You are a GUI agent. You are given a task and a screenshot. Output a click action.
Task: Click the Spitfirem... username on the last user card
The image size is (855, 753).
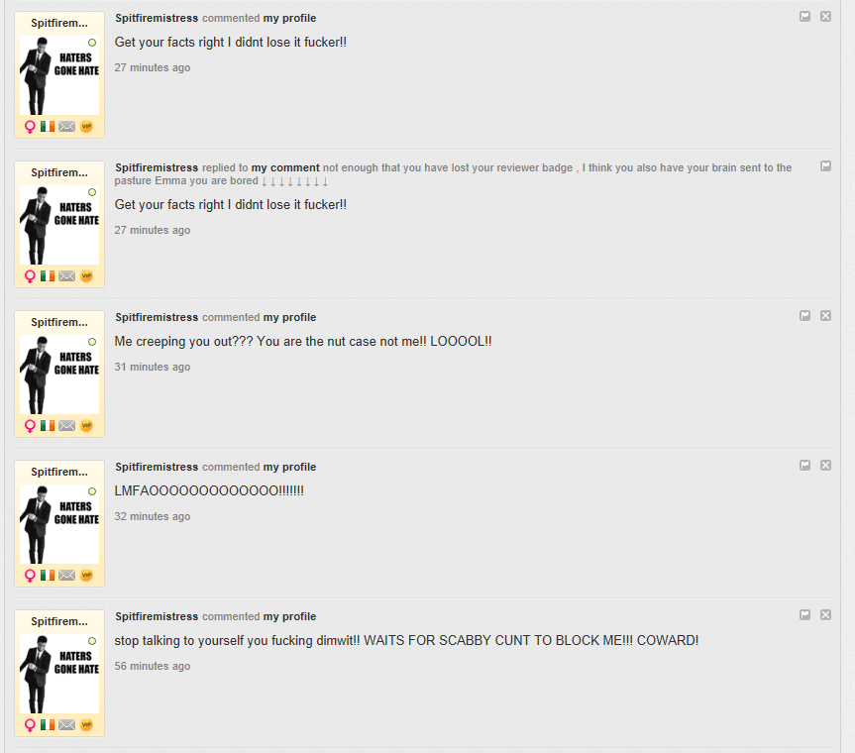pyautogui.click(x=58, y=621)
